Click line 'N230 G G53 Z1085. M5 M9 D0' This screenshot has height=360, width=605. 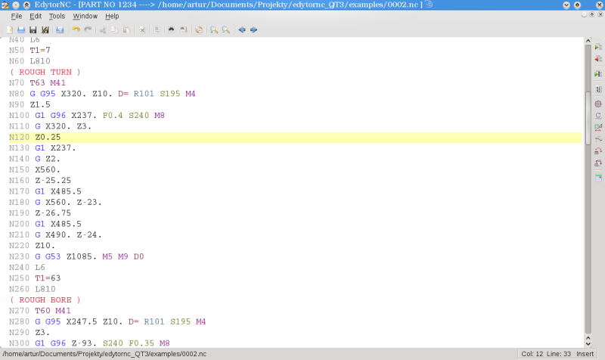(x=76, y=256)
